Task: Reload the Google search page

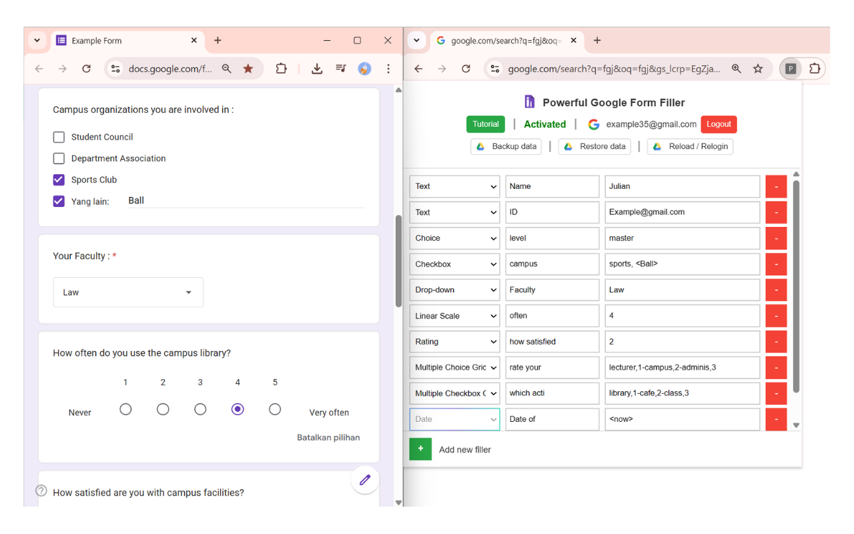Action: 466,69
